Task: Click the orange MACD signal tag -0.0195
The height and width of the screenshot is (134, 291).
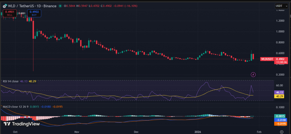Action: pos(280,124)
